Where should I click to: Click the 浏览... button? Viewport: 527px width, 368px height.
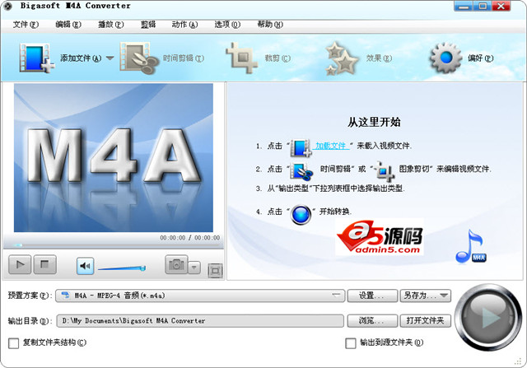(372, 321)
